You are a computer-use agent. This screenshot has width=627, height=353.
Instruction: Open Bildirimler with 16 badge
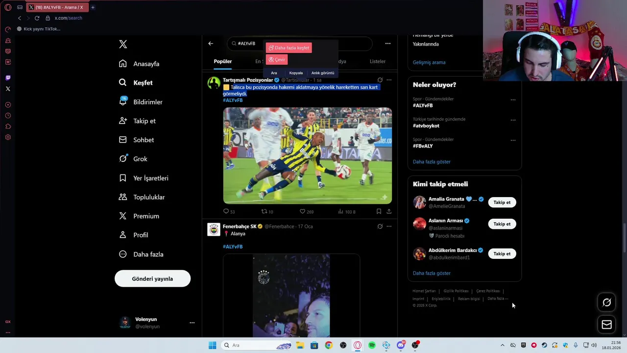(x=141, y=102)
